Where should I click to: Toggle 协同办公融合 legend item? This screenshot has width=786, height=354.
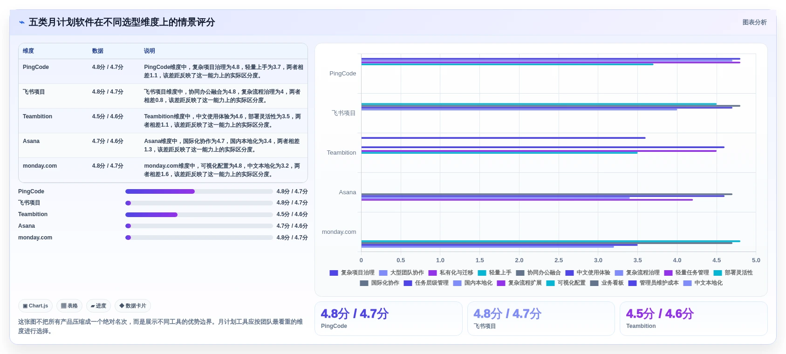click(x=538, y=273)
